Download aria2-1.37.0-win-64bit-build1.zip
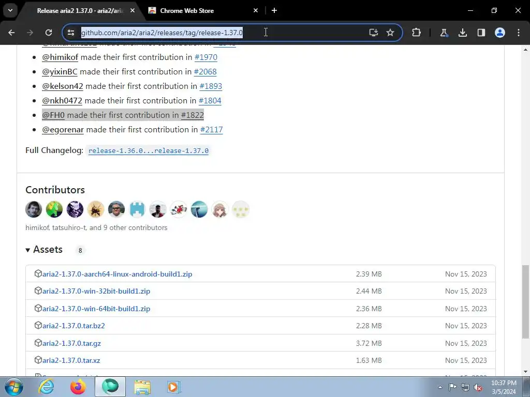This screenshot has width=530, height=397. 96,309
